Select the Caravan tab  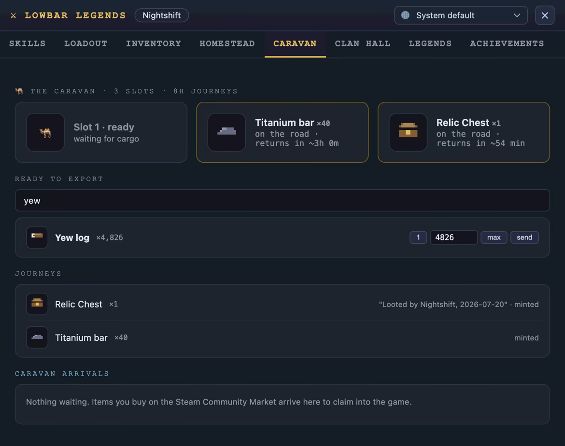pyautogui.click(x=295, y=43)
